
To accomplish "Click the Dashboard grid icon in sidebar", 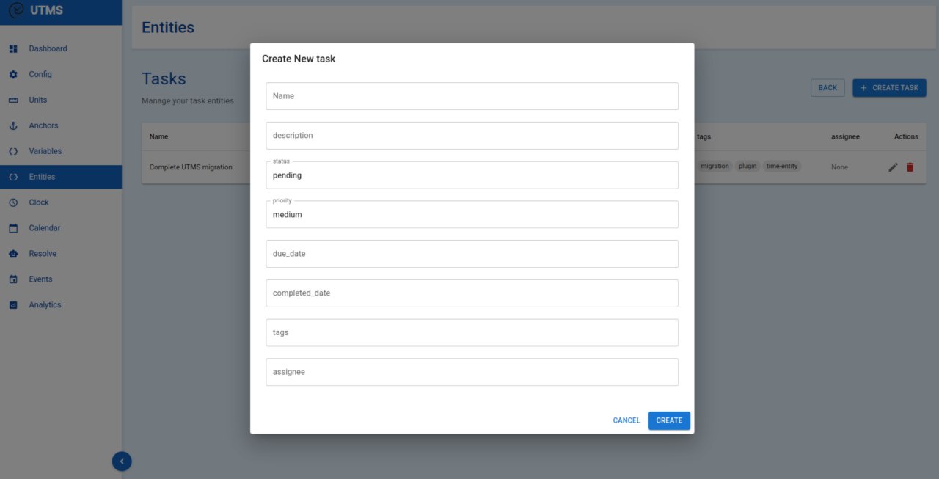I will (13, 49).
